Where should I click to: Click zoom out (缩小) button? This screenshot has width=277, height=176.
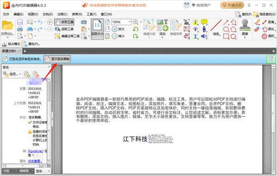(x=118, y=36)
